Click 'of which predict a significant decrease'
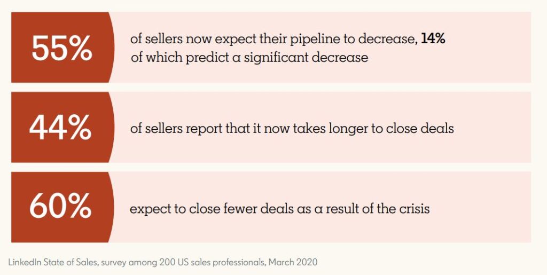The width and height of the screenshot is (547, 275). pyautogui.click(x=249, y=57)
